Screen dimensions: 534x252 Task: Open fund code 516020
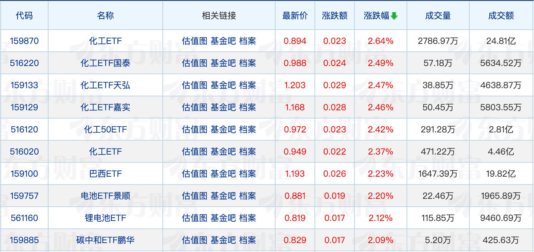(x=24, y=152)
